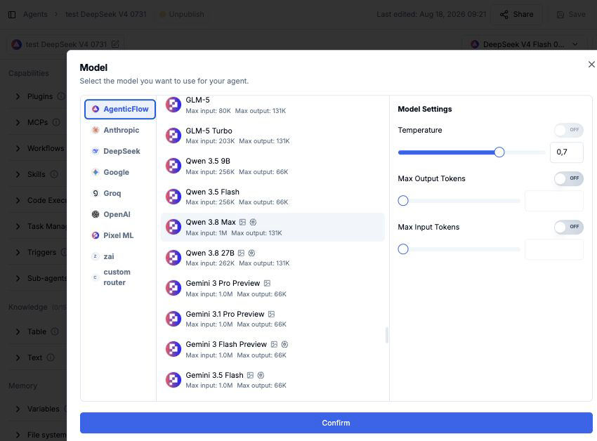This screenshot has height=441, width=597.
Task: Click the reasoning icon beside Gemini 3.5 Flash
Action: point(261,375)
